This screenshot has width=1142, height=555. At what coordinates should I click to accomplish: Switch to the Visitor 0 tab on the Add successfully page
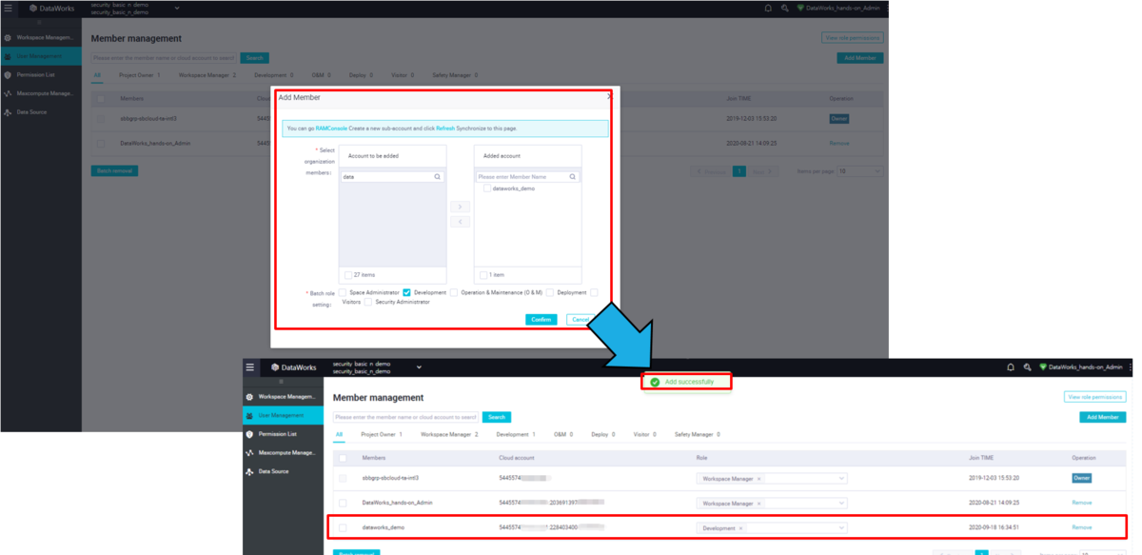pos(644,434)
